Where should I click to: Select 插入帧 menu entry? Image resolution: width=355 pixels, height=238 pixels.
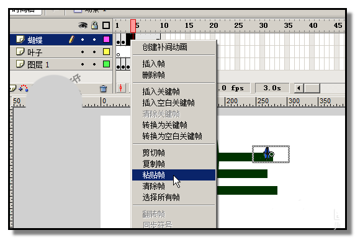coord(153,64)
